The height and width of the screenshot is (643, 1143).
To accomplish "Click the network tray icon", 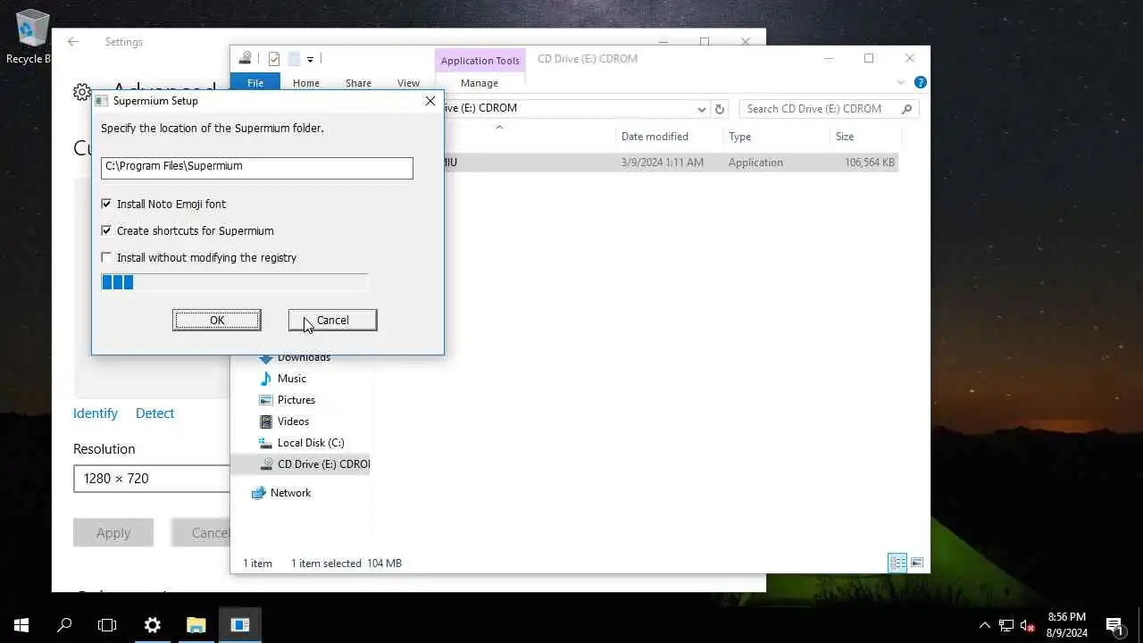I will click(1006, 625).
